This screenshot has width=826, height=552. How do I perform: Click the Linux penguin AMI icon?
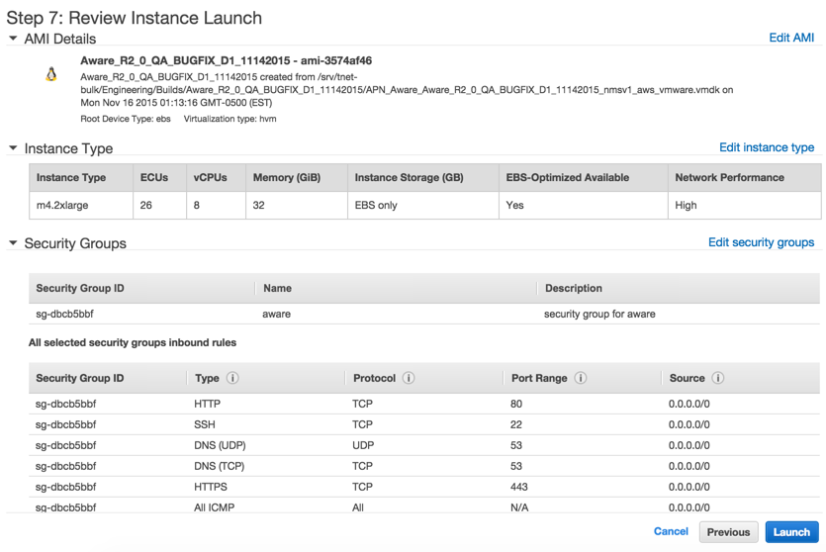click(51, 74)
